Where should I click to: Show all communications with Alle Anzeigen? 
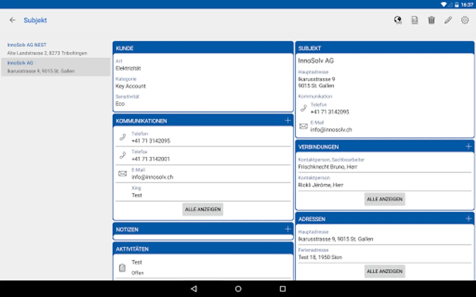203,209
